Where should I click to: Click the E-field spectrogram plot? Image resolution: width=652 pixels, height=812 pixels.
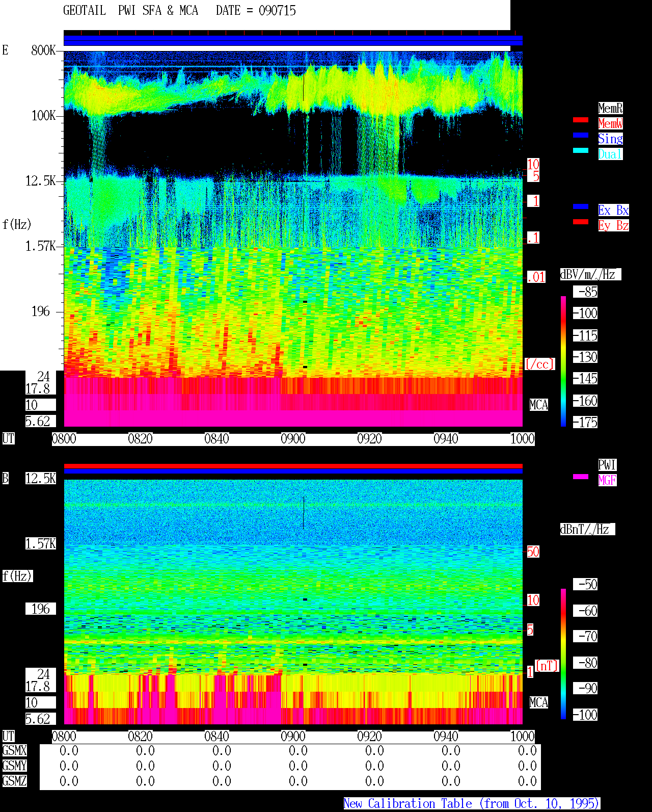(293, 239)
